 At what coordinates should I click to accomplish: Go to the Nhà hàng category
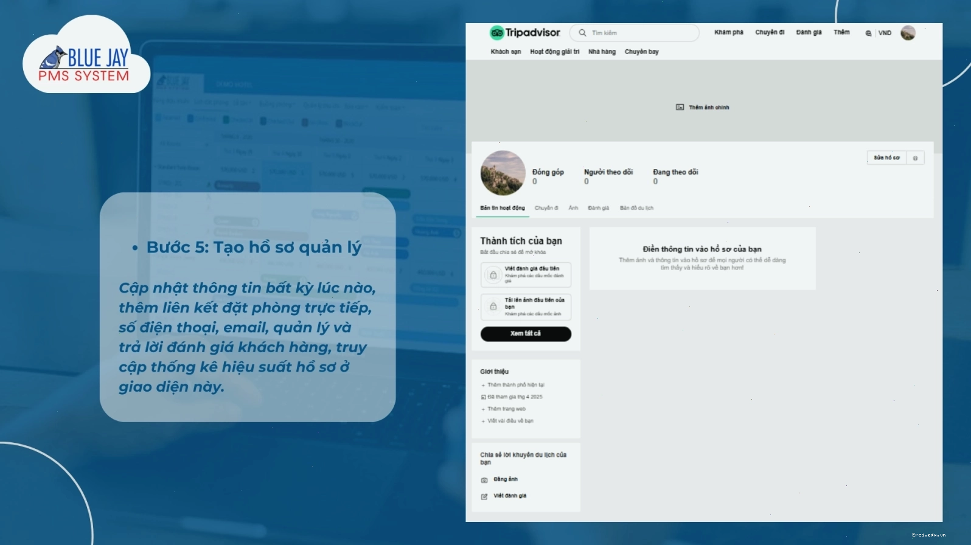[x=602, y=52]
